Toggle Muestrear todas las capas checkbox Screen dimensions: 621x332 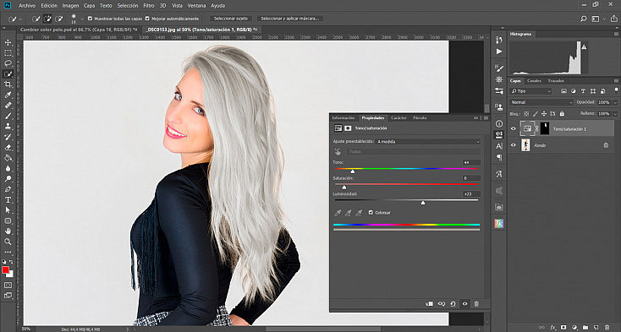pyautogui.click(x=90, y=19)
